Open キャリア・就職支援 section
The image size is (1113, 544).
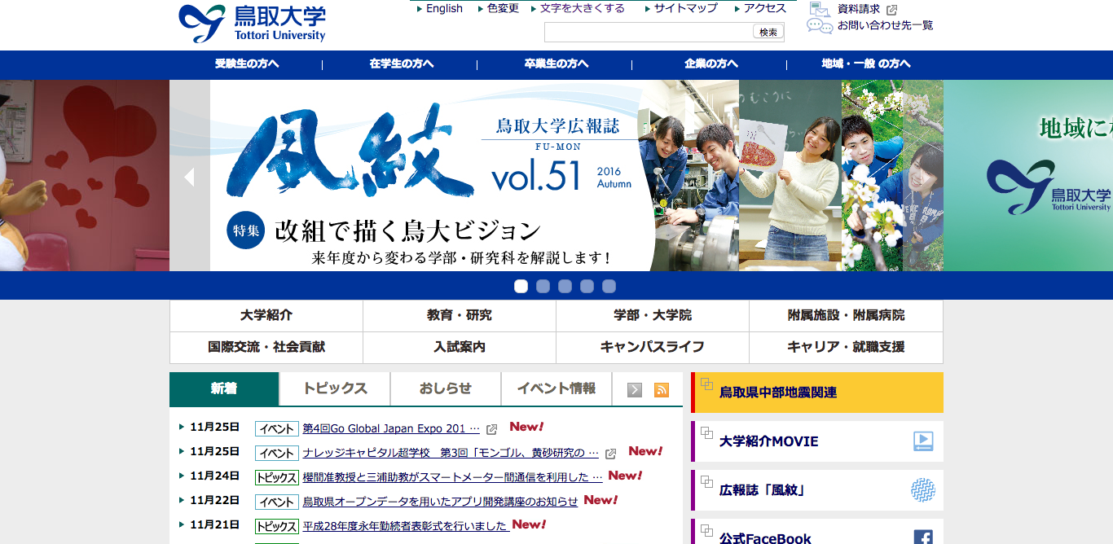pyautogui.click(x=846, y=347)
